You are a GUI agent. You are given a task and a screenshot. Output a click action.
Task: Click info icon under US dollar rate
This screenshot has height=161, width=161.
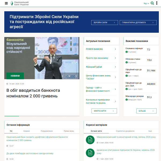[x=126, y=89]
